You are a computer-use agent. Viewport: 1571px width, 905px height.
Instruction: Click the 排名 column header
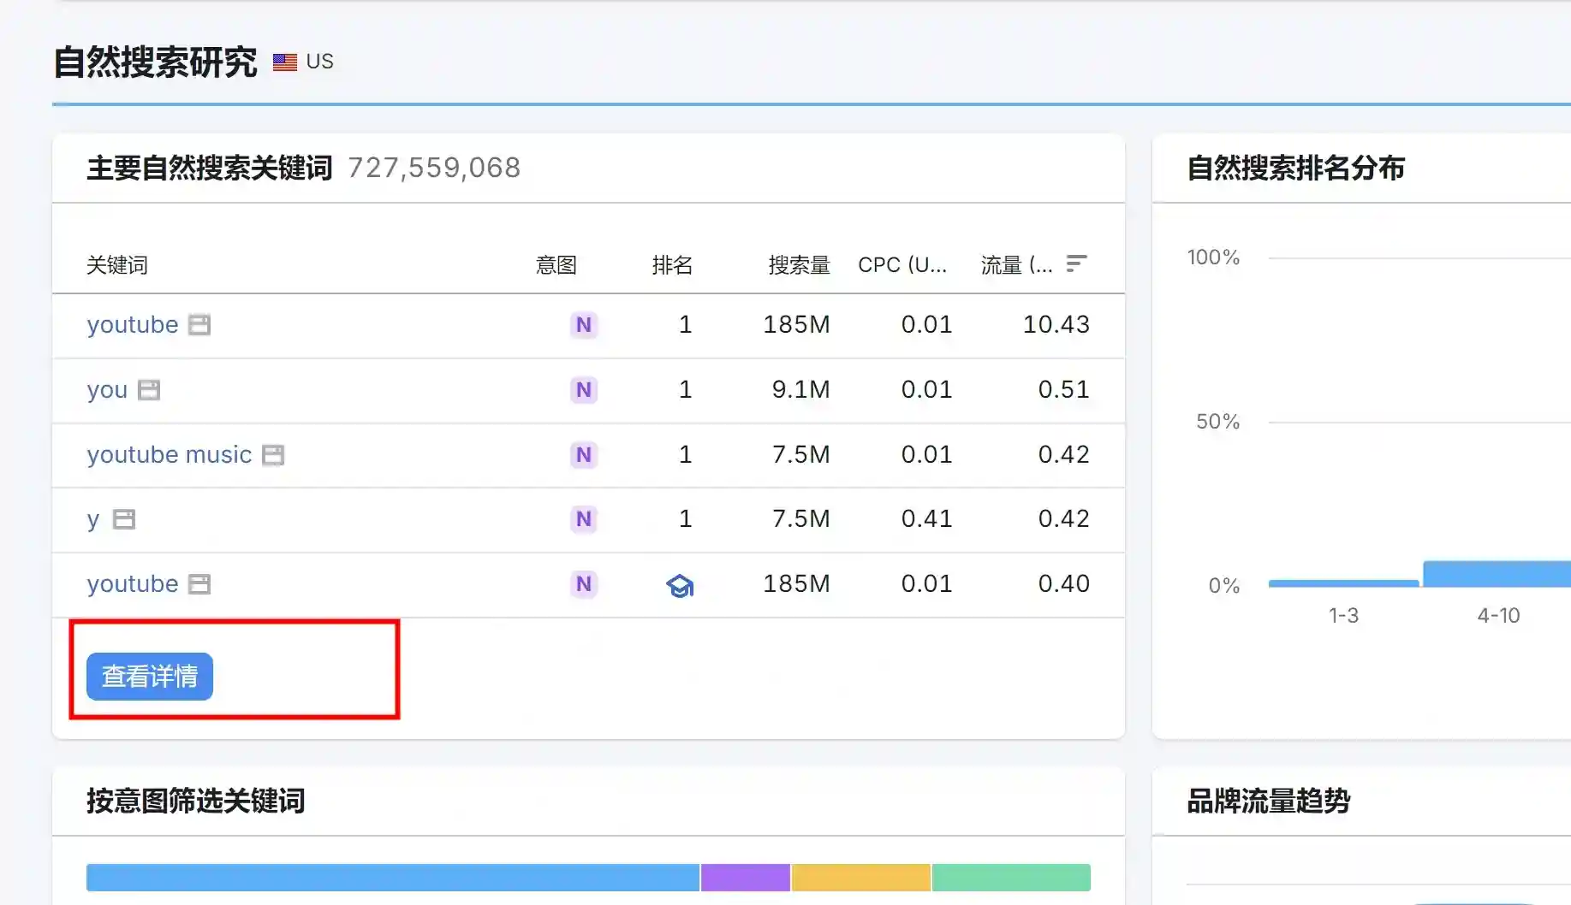[x=672, y=265]
